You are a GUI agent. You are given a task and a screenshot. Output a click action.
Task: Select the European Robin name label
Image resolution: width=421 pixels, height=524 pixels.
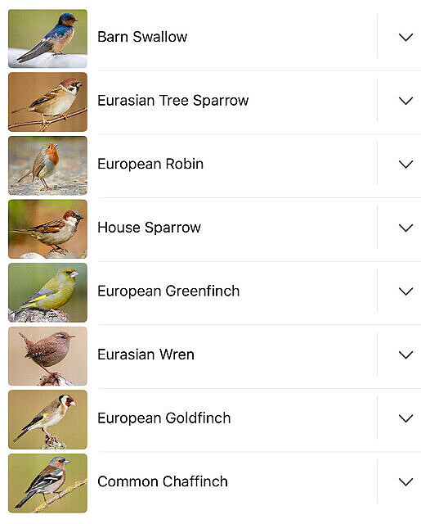tap(150, 164)
